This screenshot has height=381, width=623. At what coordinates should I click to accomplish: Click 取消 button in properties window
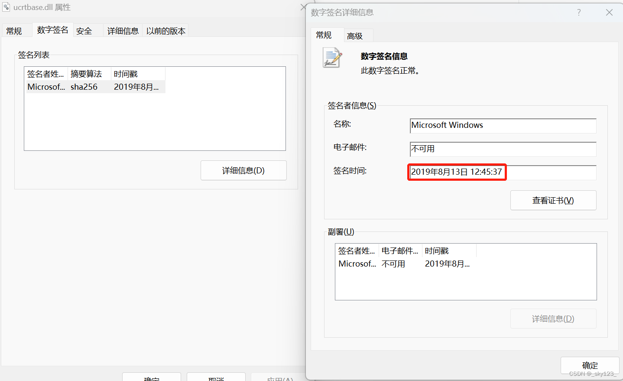point(216,377)
